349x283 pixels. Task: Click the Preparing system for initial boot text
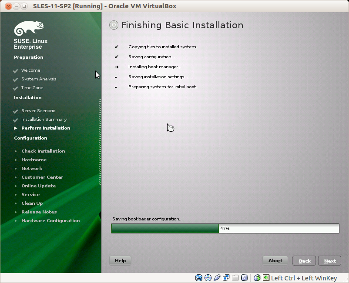[x=164, y=87]
